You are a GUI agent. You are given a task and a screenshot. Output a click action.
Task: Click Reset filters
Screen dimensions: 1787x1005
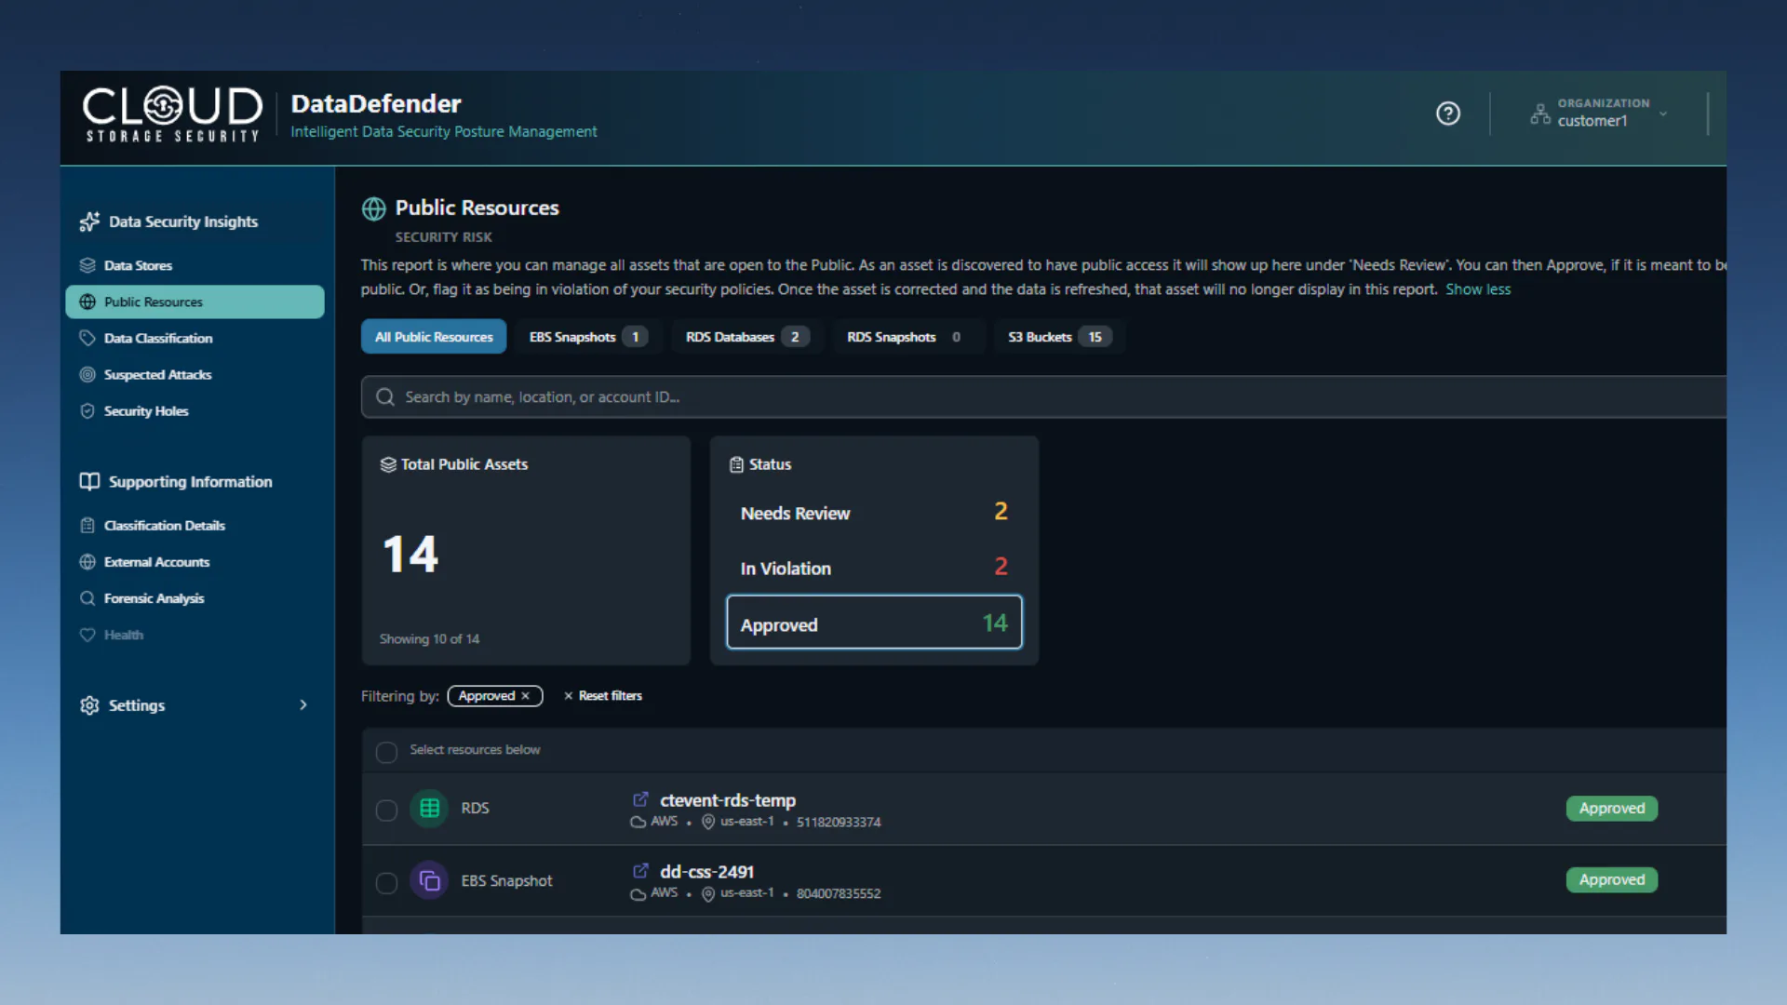click(x=602, y=696)
